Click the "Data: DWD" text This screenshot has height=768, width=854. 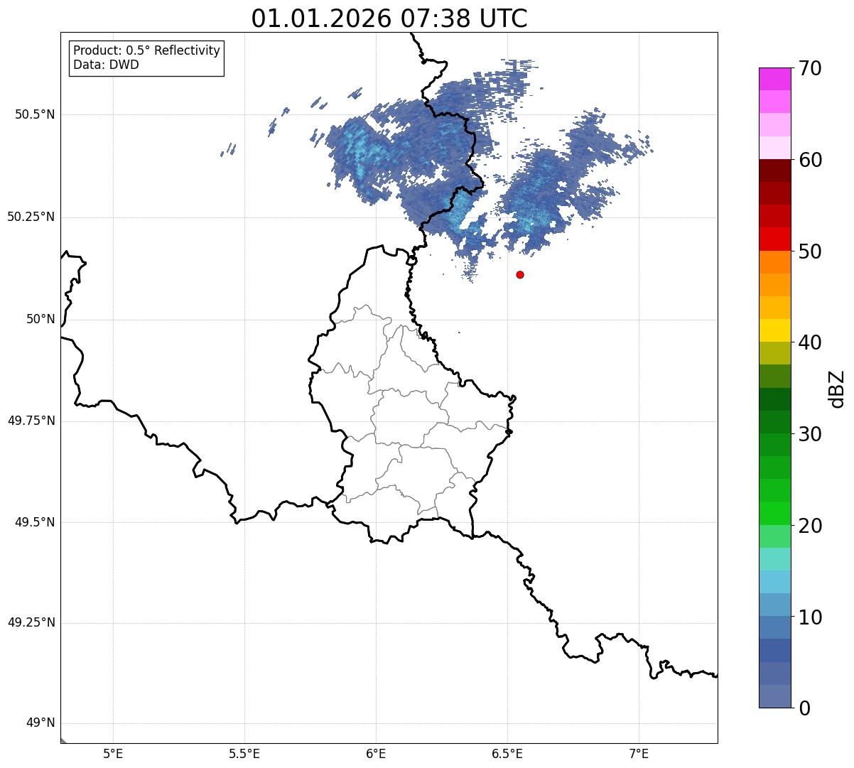pos(107,65)
